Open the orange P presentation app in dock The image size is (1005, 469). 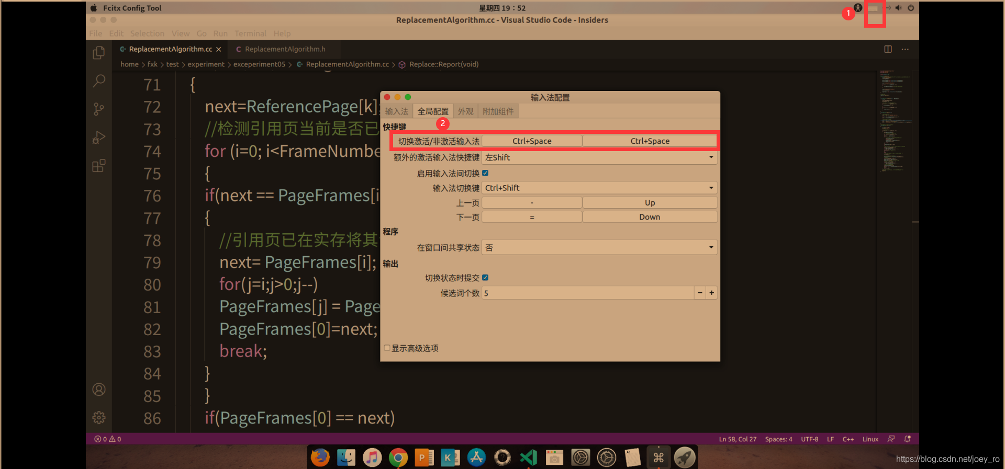pyautogui.click(x=424, y=457)
